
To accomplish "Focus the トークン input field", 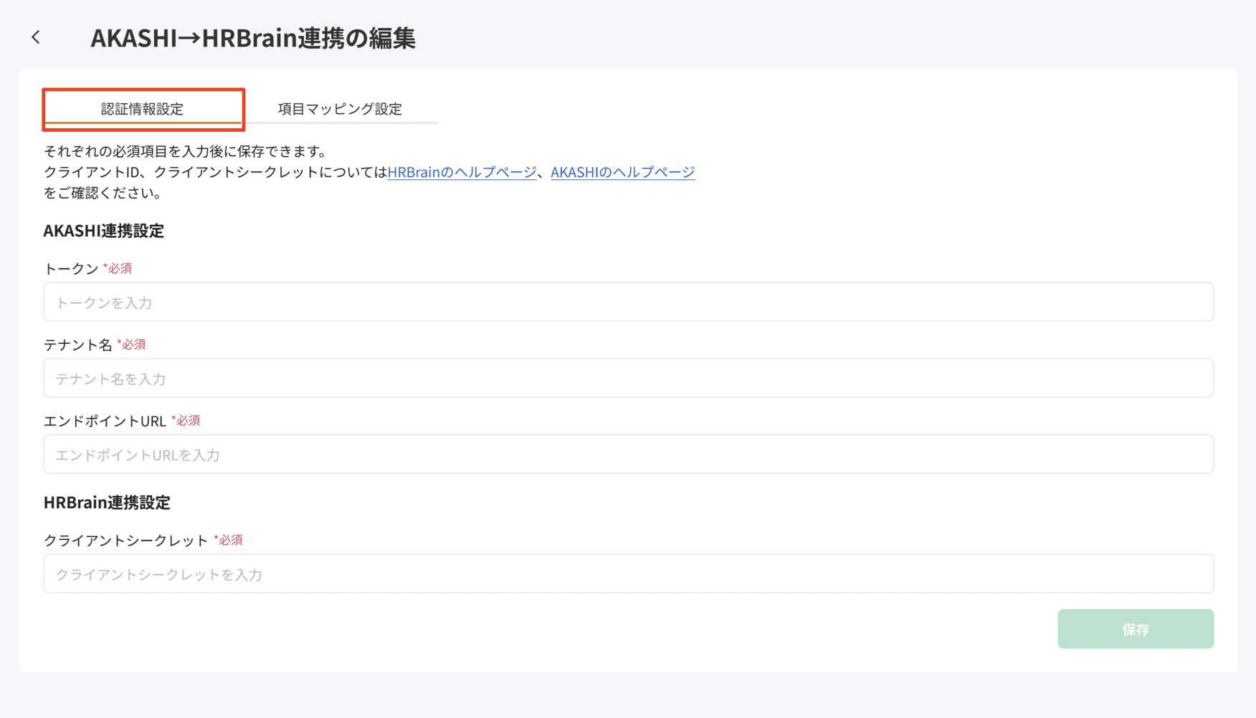I will (x=628, y=302).
